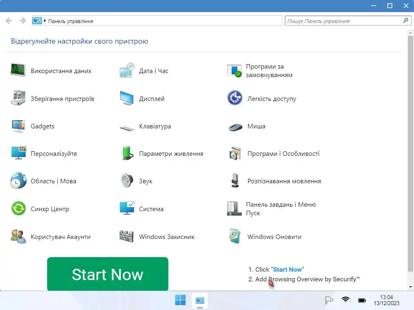414x310 pixels.
Task: Open the Легкість доступу icon
Action: (235, 98)
